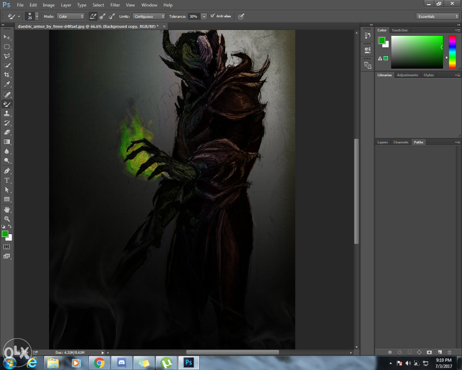462x370 pixels.
Task: Click the out-of-gamut warning color box
Action: click(386, 58)
